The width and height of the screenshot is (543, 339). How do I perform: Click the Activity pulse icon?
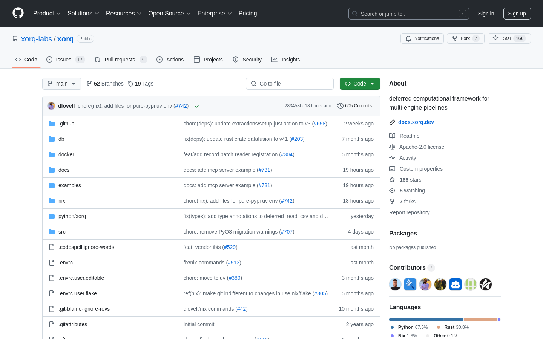tap(392, 158)
